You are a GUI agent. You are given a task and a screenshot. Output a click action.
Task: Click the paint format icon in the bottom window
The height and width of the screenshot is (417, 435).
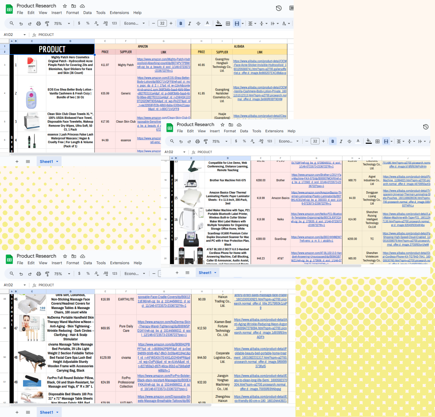click(47, 274)
